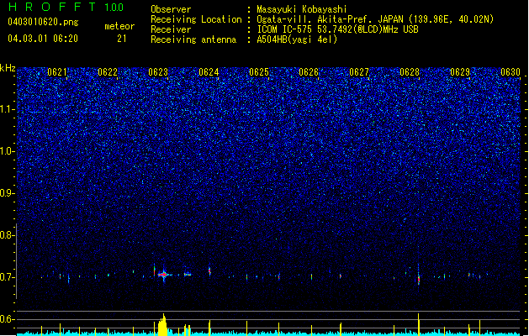Select the file name 0403010620.png
This screenshot has width=529, height=336.
pyautogui.click(x=43, y=22)
